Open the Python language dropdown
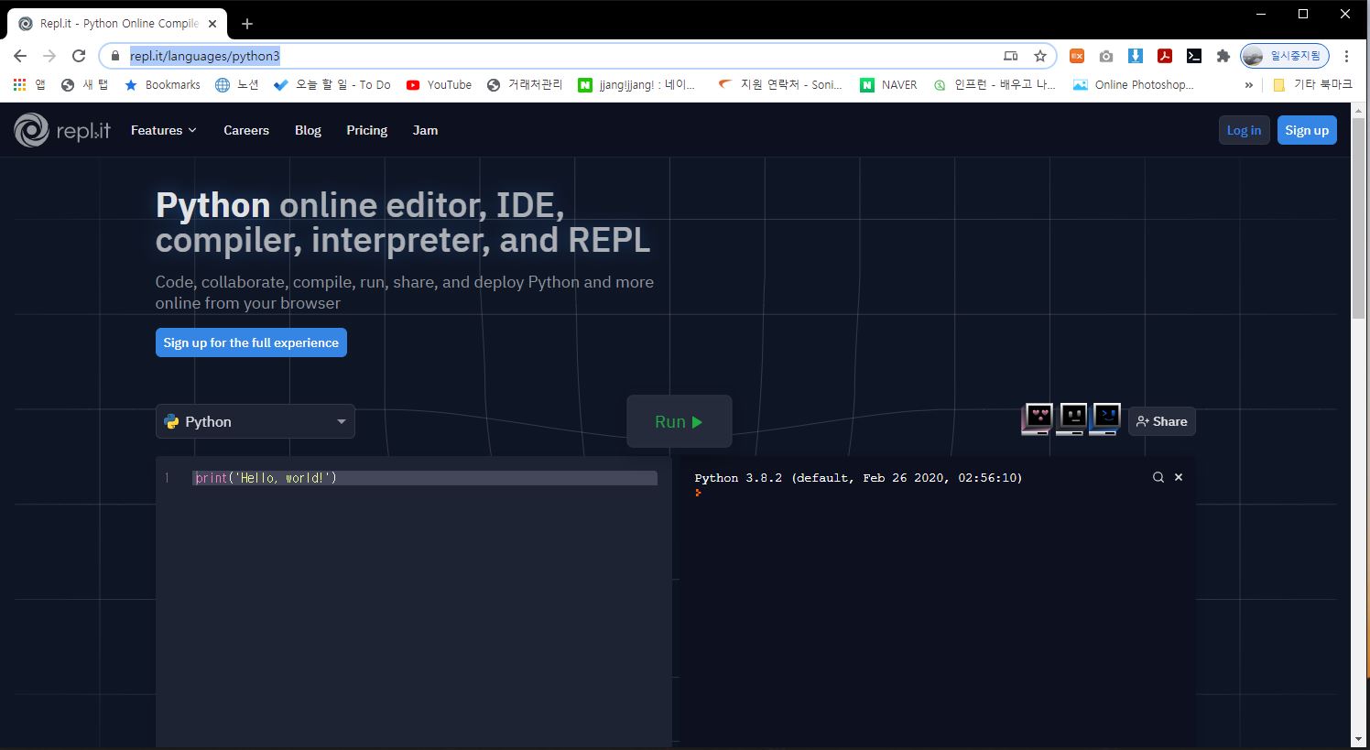Image resolution: width=1370 pixels, height=750 pixels. 342,421
